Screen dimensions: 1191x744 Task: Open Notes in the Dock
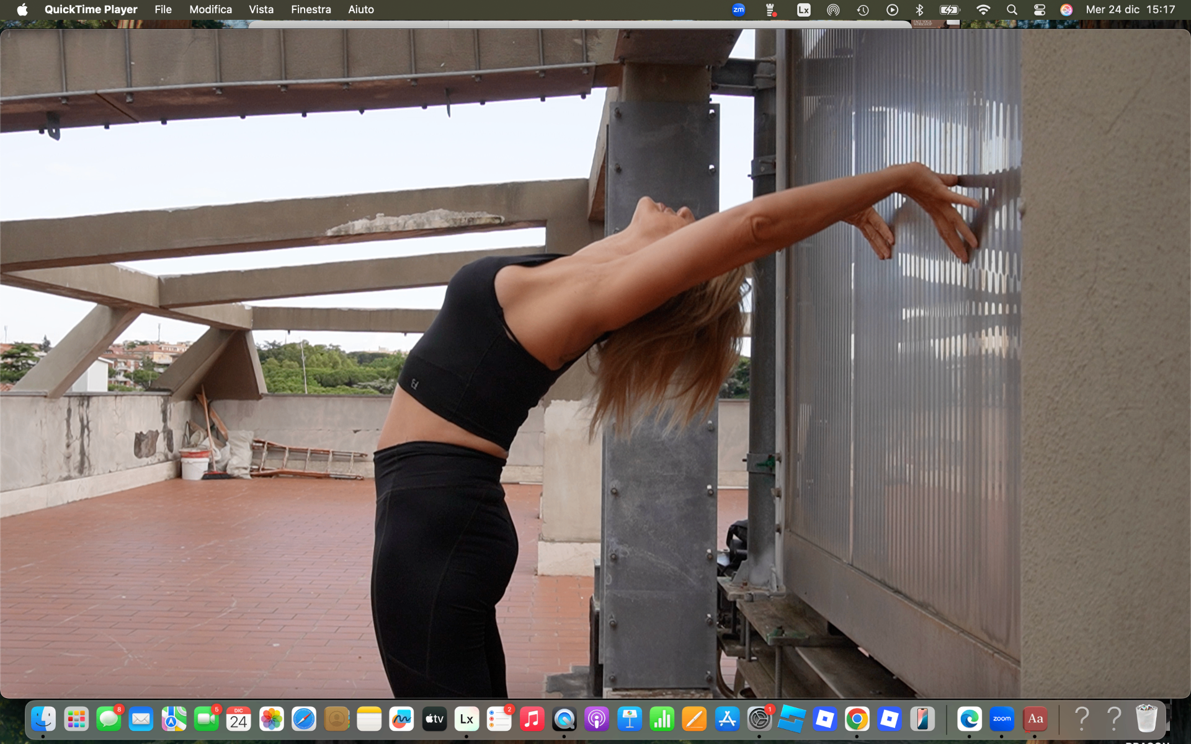(x=369, y=719)
